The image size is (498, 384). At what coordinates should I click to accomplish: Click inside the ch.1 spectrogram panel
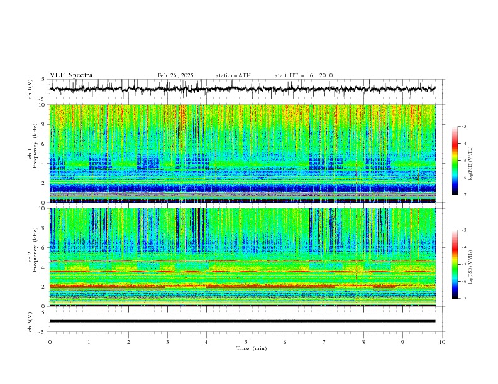click(242, 153)
